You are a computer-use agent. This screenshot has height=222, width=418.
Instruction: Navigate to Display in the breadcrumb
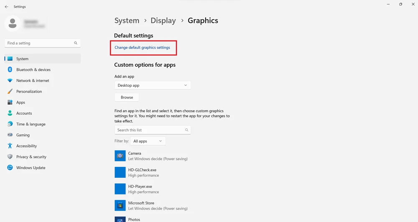pyautogui.click(x=163, y=20)
